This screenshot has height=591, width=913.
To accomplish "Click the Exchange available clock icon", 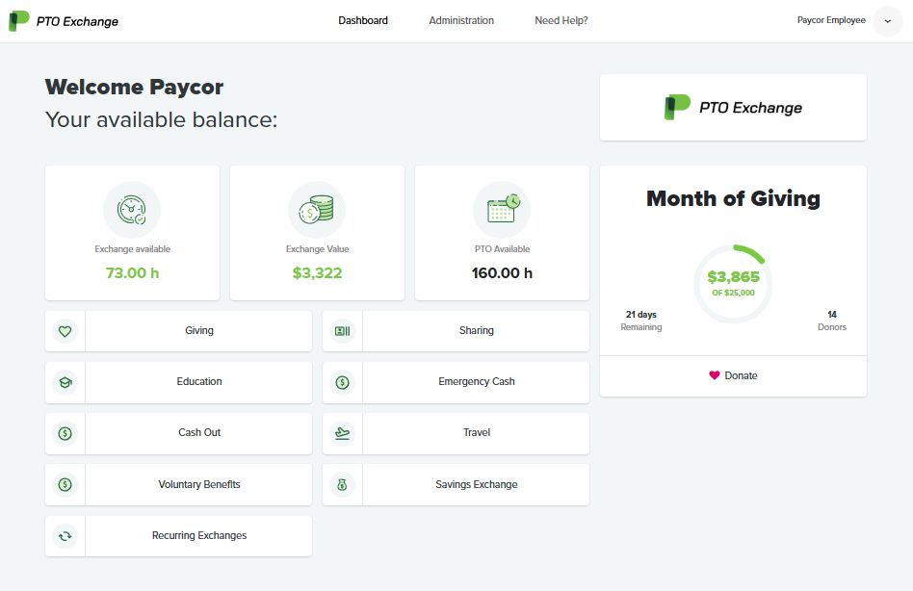I will [132, 210].
